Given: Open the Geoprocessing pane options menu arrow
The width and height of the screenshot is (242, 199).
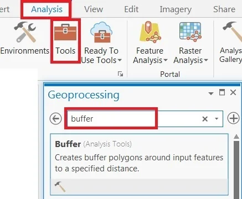Looking at the screenshot, I should pyautogui.click(x=211, y=93).
